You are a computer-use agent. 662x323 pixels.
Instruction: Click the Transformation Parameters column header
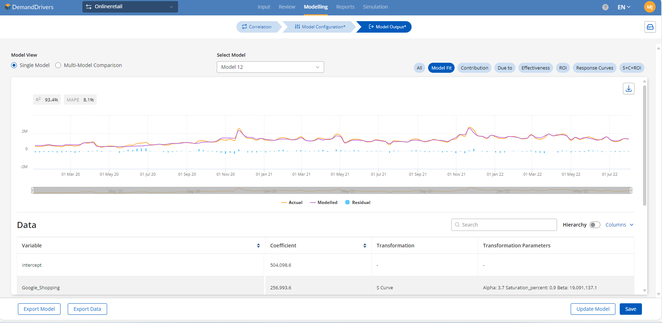point(556,246)
